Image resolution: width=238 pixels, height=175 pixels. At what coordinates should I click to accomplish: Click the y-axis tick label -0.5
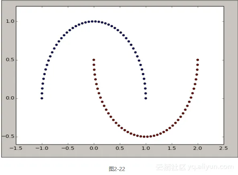pos(8,136)
